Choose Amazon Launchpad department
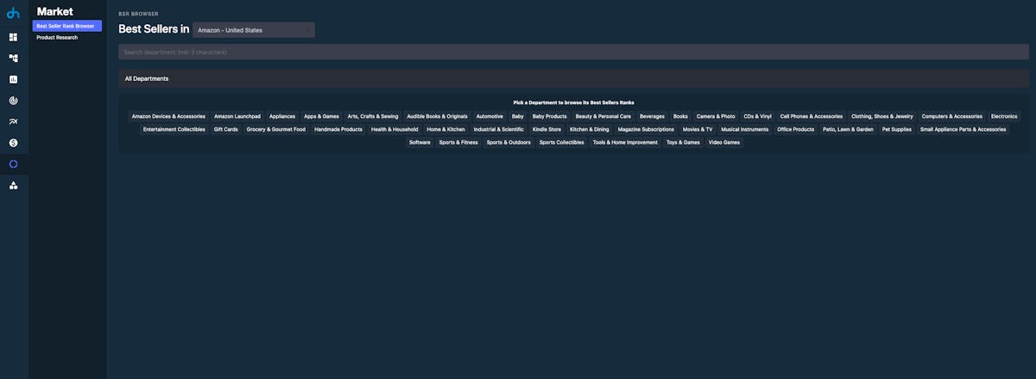 pos(237,116)
